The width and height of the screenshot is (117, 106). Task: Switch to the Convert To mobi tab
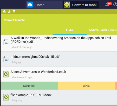(81, 4)
